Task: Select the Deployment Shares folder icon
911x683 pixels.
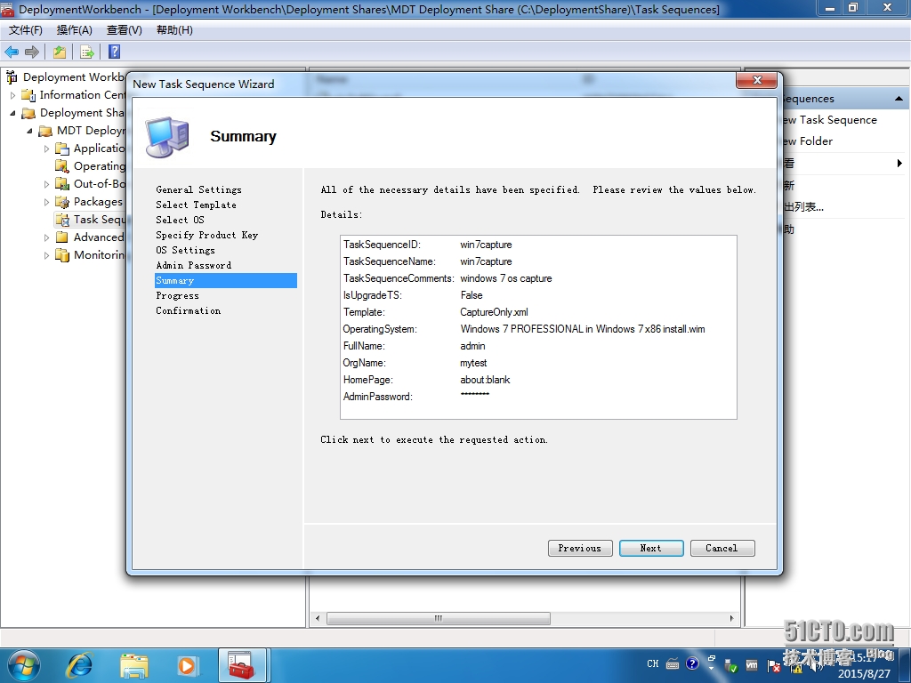Action: pos(28,113)
